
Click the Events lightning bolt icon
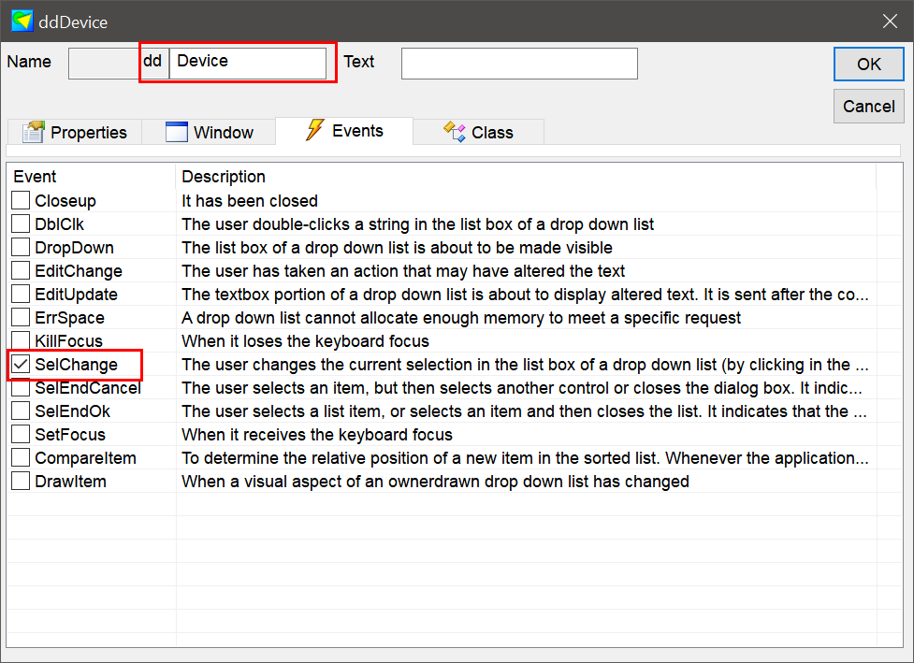(314, 130)
